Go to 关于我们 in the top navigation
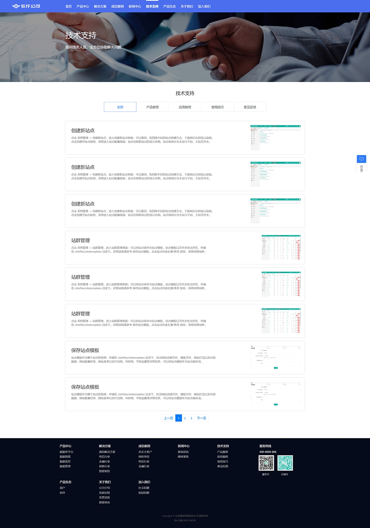 pyautogui.click(x=187, y=7)
